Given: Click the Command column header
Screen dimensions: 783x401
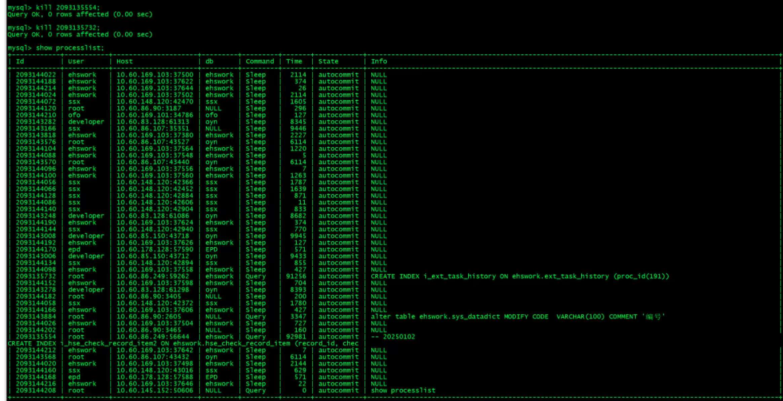Looking at the screenshot, I should 260,61.
